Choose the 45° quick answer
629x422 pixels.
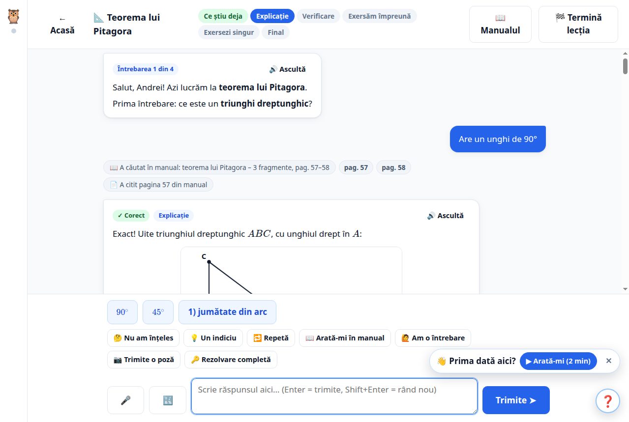pos(158,312)
